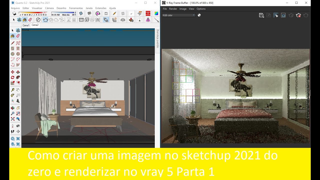Select the Move tool
Viewport: 320px width, 180px height.
click(12, 72)
